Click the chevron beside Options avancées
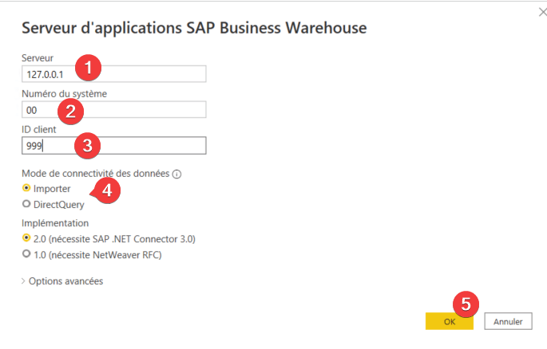The height and width of the screenshot is (349, 547). 23,281
